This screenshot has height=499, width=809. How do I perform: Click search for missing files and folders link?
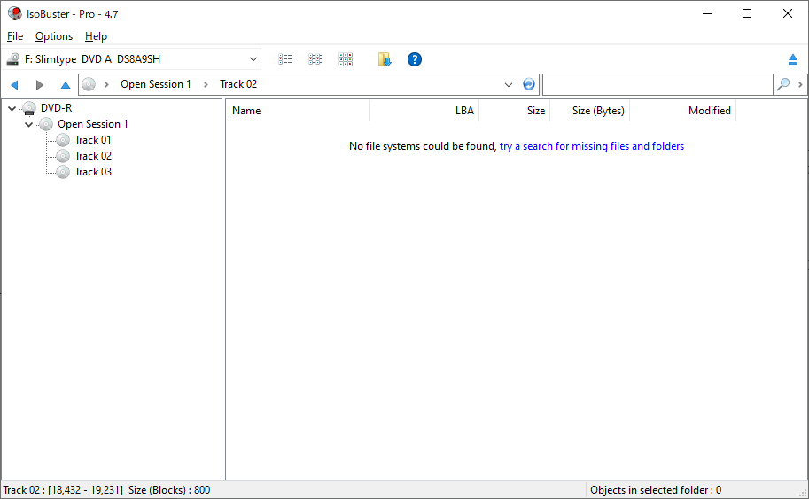[592, 146]
